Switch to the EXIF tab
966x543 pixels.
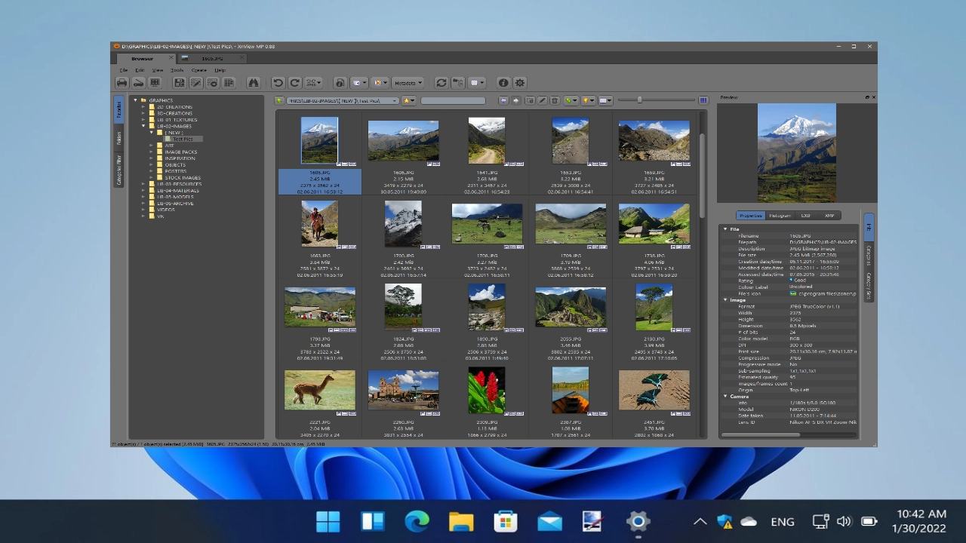coord(806,216)
